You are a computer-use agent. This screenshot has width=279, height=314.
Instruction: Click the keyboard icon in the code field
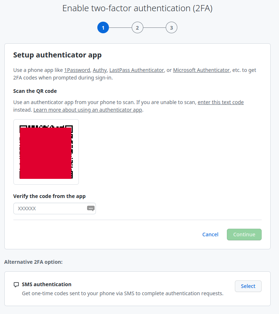coord(90,208)
